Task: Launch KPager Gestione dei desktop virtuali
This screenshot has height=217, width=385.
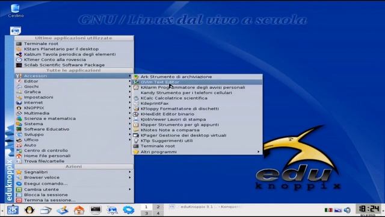Action: coord(197,136)
